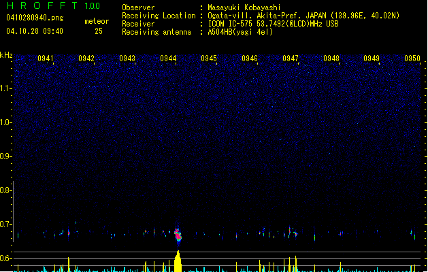Viewport: 428px width, 272px height.
Task: Click the Observer field label
Action: coord(138,7)
